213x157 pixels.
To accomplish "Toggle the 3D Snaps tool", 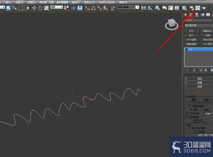I will point(87,8).
